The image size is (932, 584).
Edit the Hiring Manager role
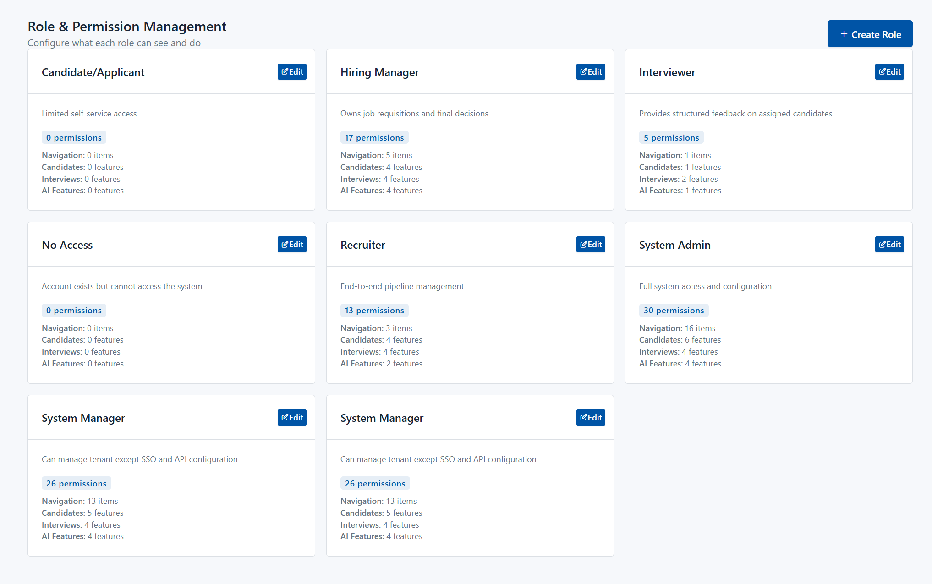pos(590,72)
